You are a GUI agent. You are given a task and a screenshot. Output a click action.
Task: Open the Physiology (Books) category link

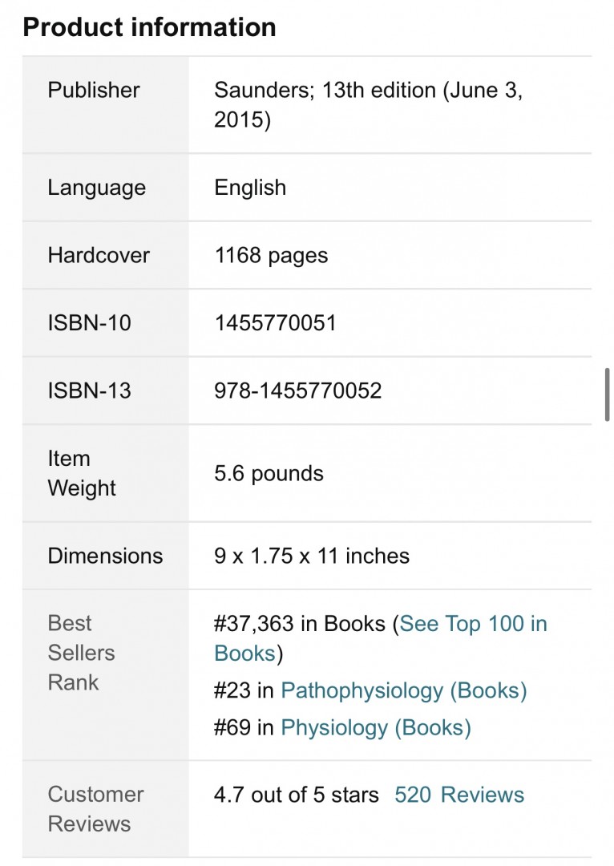pos(375,727)
